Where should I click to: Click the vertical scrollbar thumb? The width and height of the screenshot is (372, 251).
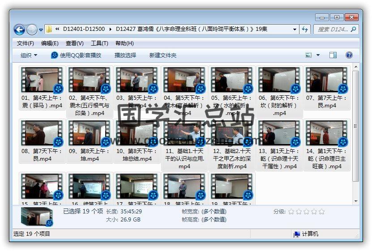click(355, 126)
